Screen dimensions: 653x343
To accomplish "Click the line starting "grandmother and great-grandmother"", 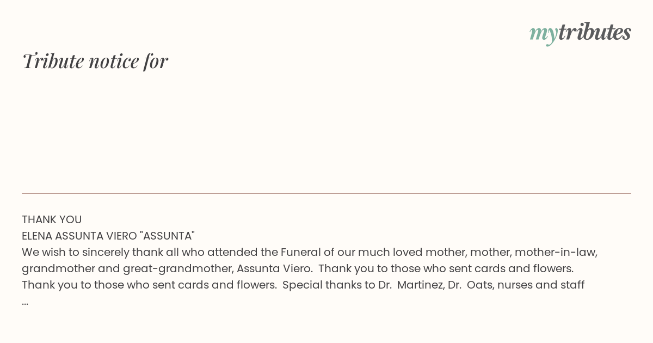I will (x=298, y=268).
